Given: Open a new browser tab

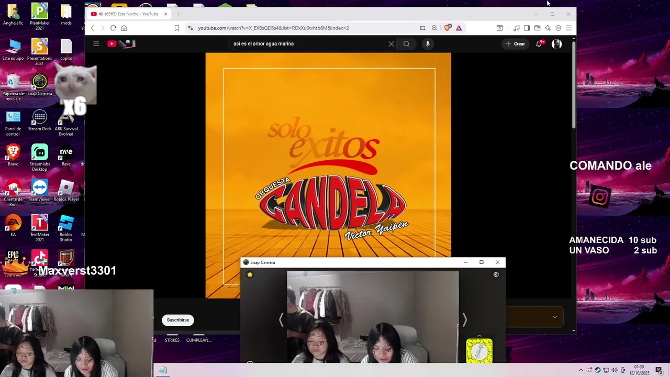Looking at the screenshot, I should [x=178, y=14].
